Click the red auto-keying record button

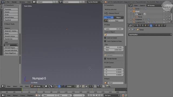point(123,95)
